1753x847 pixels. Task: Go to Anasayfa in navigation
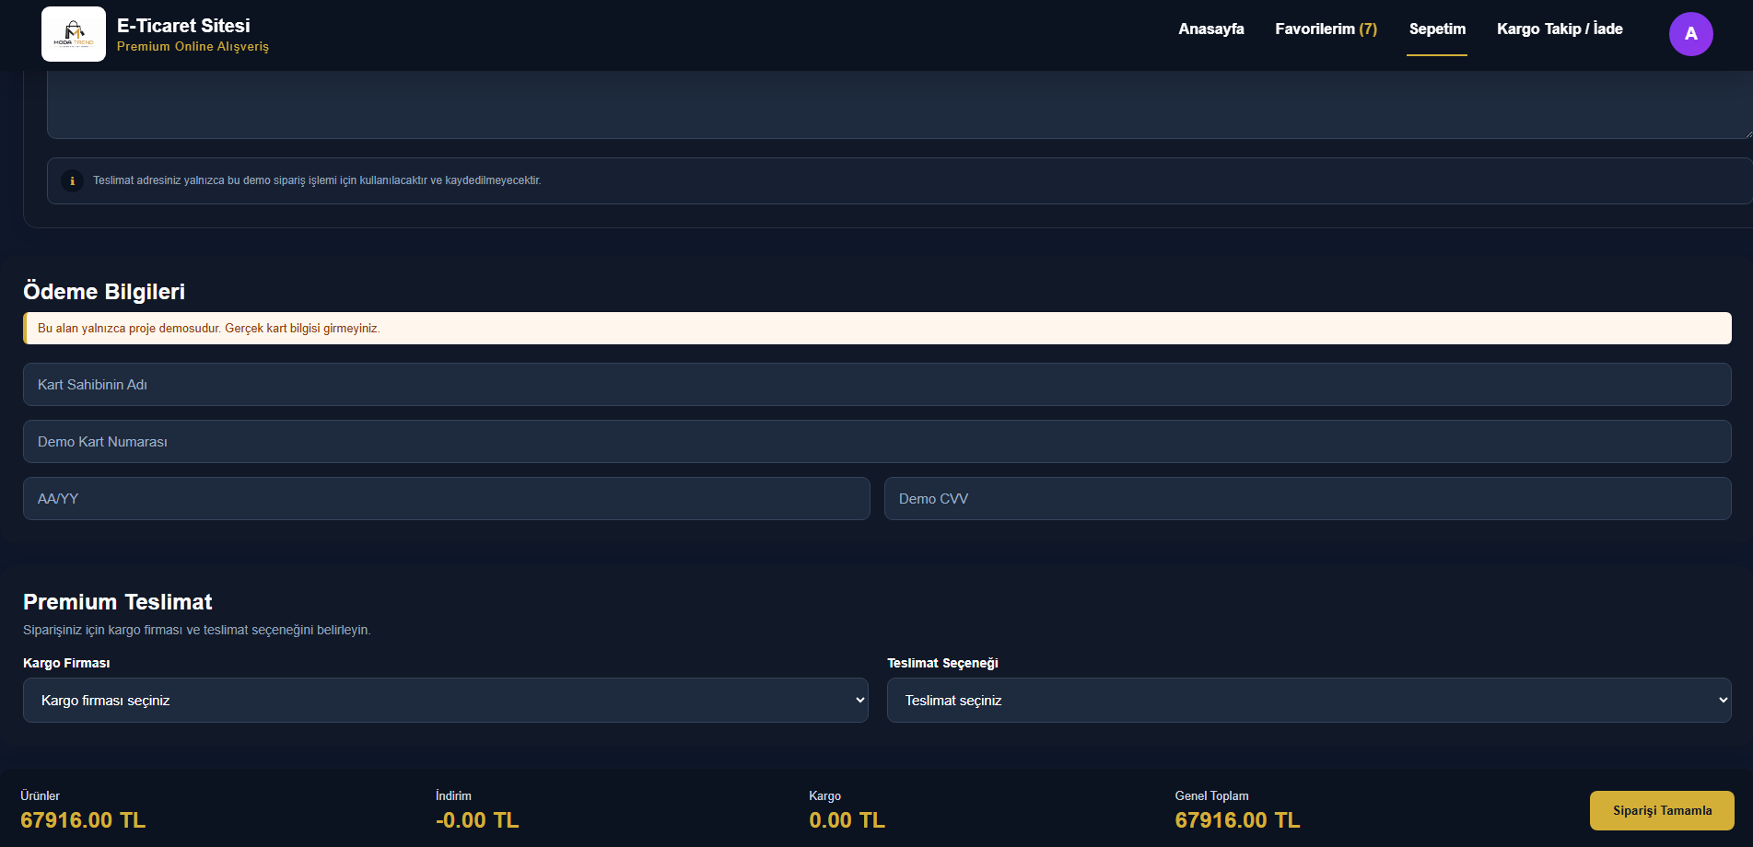point(1210,29)
